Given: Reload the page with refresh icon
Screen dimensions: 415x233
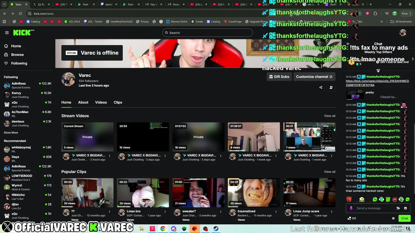Looking at the screenshot, I should click(20, 14).
